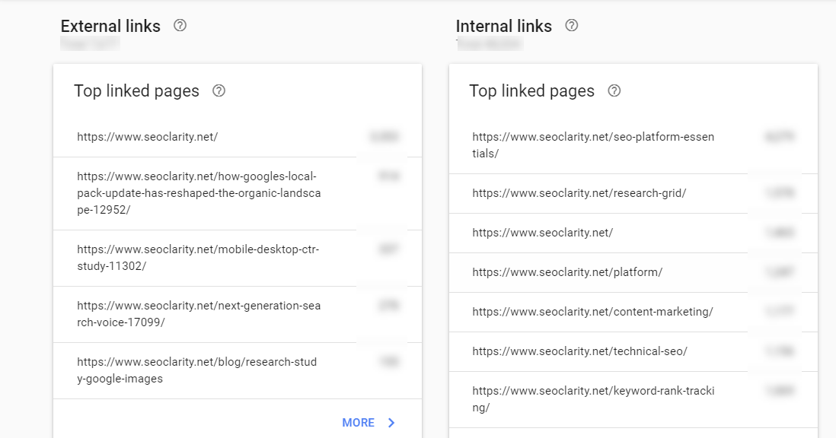The image size is (836, 438).
Task: Select the platform internal link row
Action: click(633, 272)
